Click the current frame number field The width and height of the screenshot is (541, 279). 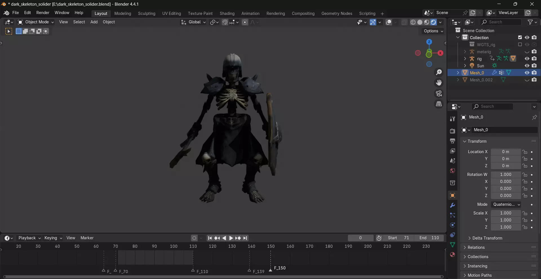coord(360,238)
